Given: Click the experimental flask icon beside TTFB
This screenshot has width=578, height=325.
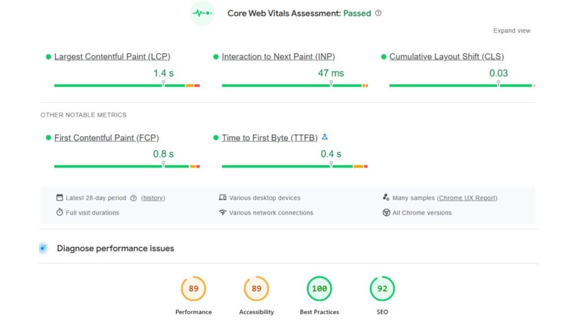Looking at the screenshot, I should tap(325, 137).
